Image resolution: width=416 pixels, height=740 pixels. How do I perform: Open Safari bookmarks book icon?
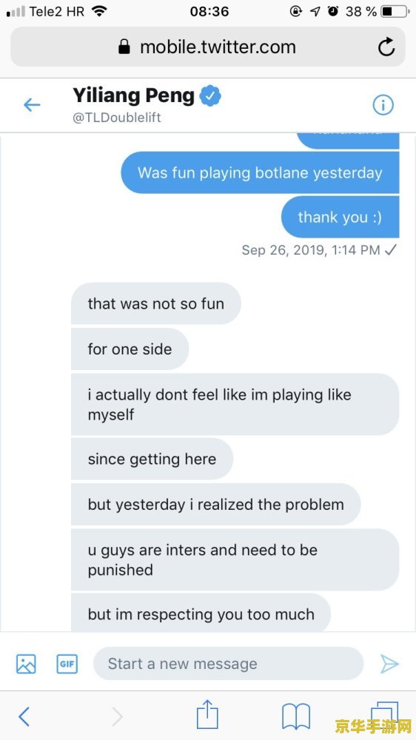[x=296, y=716]
